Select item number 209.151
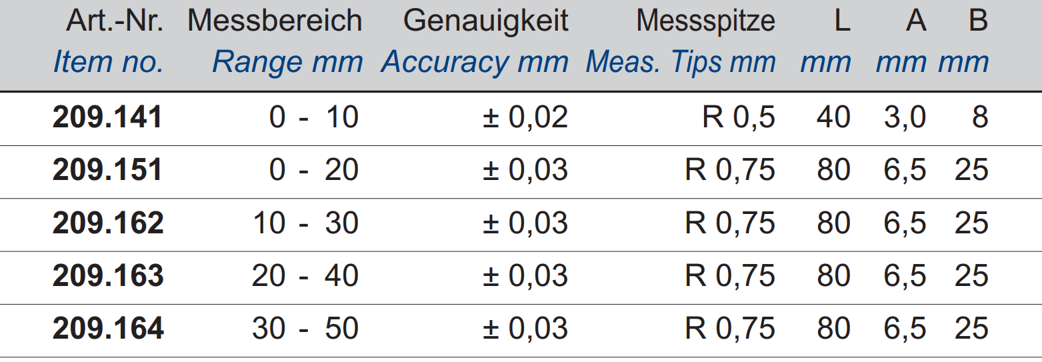Image resolution: width=1042 pixels, height=362 pixels. pos(107,170)
